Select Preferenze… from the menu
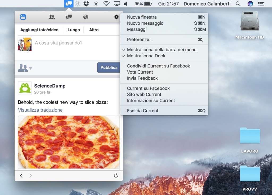Viewport: 272px width, 195px height. pos(140,40)
